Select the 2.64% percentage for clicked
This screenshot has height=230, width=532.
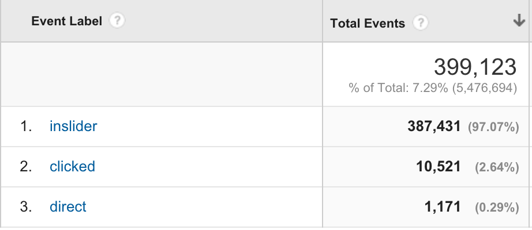click(497, 168)
